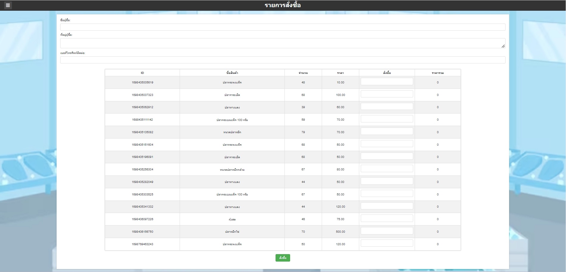Click order quantity box for ID 1698435005619

387,82
